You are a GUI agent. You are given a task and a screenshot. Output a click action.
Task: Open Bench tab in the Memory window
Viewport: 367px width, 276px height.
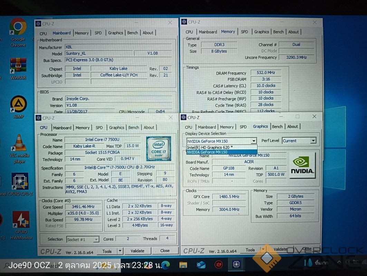tap(278, 32)
